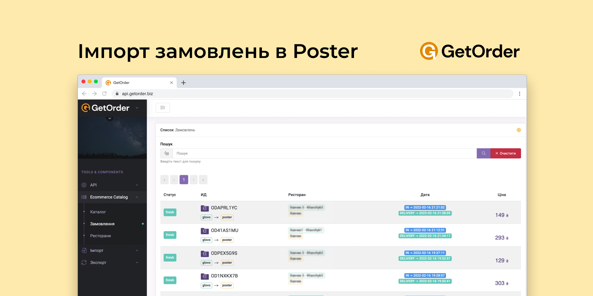Go to previous page of pagination
The width and height of the screenshot is (593, 296).
[x=174, y=180]
